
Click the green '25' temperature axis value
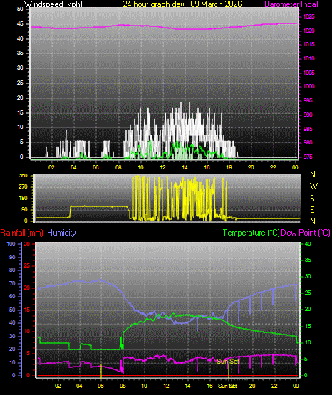pyautogui.click(x=308, y=293)
